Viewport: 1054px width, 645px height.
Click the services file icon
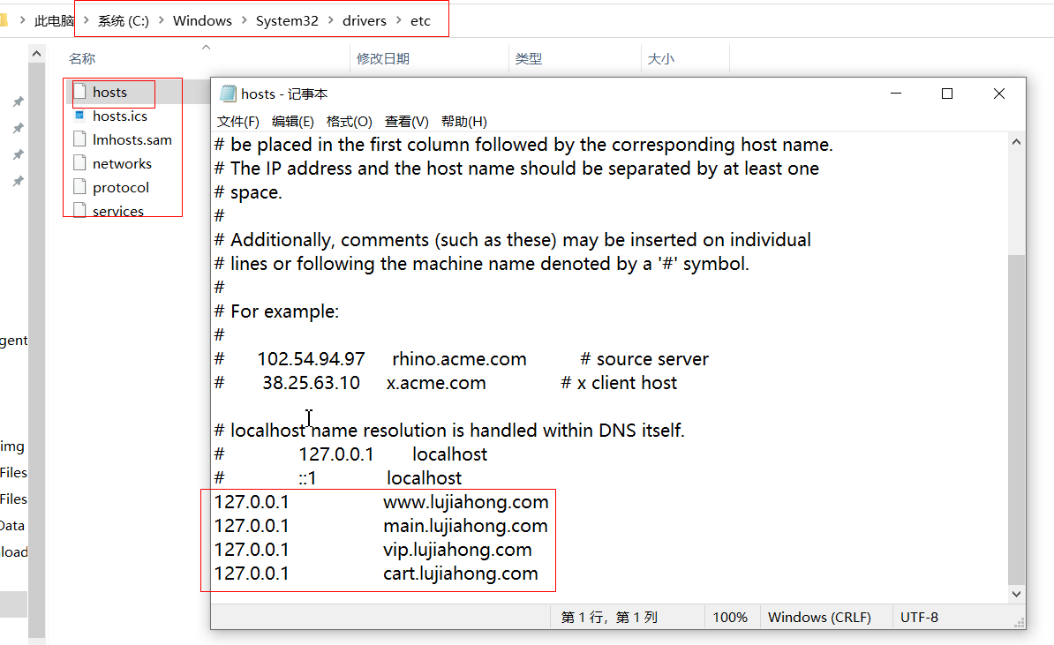80,211
